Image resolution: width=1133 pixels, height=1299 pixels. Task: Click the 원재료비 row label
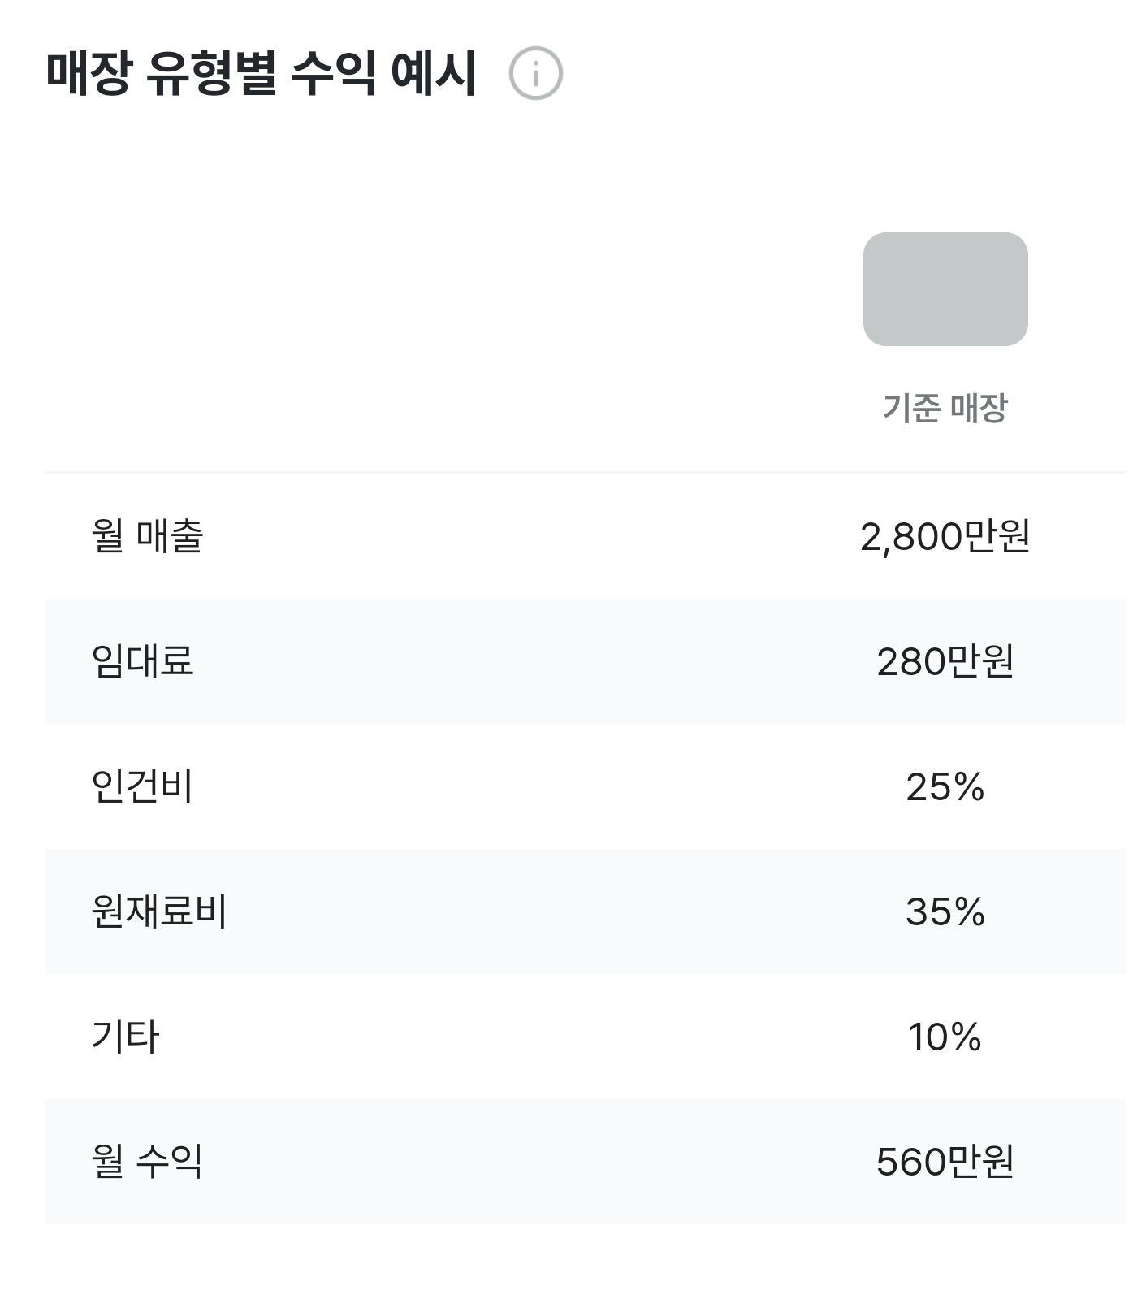[x=159, y=911]
